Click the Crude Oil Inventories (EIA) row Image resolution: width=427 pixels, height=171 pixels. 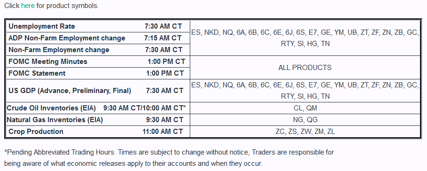tap(98, 108)
